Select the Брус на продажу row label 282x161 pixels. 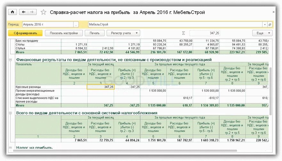click(x=27, y=41)
